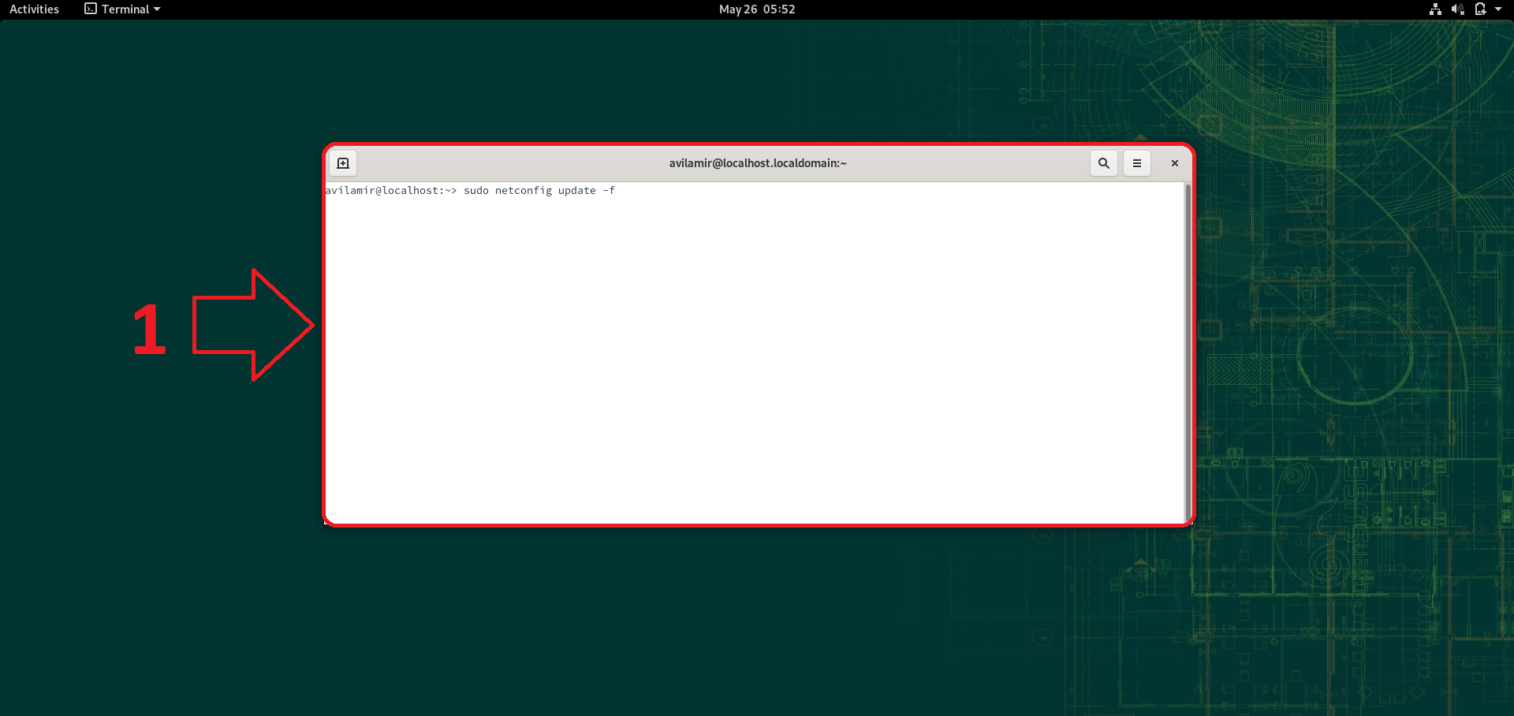Click the network status icon
The width and height of the screenshot is (1514, 716).
1435,9
